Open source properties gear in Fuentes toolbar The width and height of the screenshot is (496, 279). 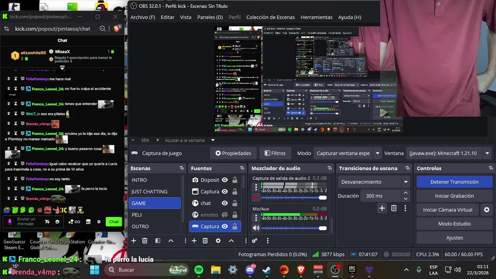click(218, 241)
